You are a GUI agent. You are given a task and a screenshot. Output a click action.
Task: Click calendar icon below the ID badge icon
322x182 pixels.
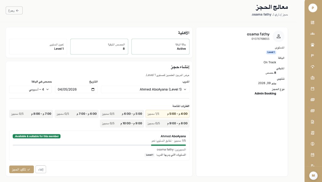313,89
